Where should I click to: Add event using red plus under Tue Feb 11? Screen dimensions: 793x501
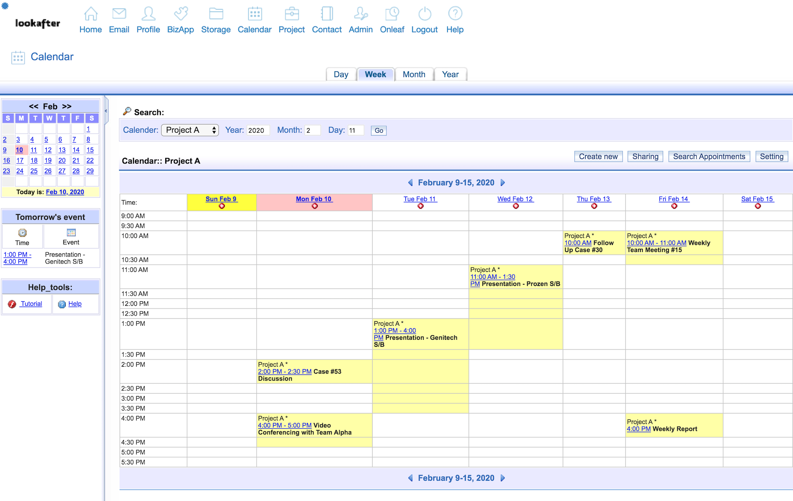tap(420, 206)
